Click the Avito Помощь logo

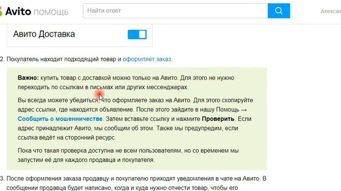[x=34, y=11]
